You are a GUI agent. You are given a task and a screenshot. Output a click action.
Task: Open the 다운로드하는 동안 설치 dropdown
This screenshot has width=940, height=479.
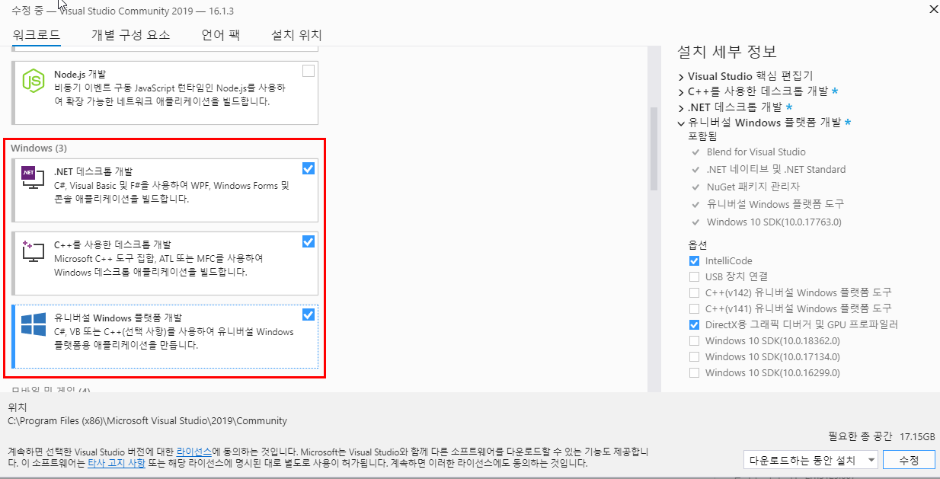(x=811, y=460)
